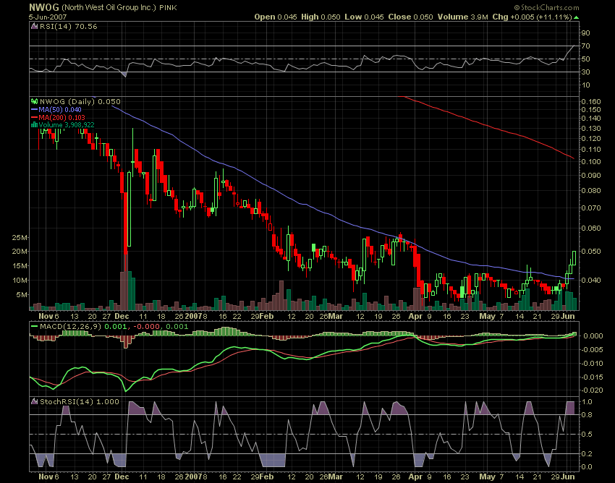
Task: Click the 0.160 price axis label
Action: tap(591, 101)
